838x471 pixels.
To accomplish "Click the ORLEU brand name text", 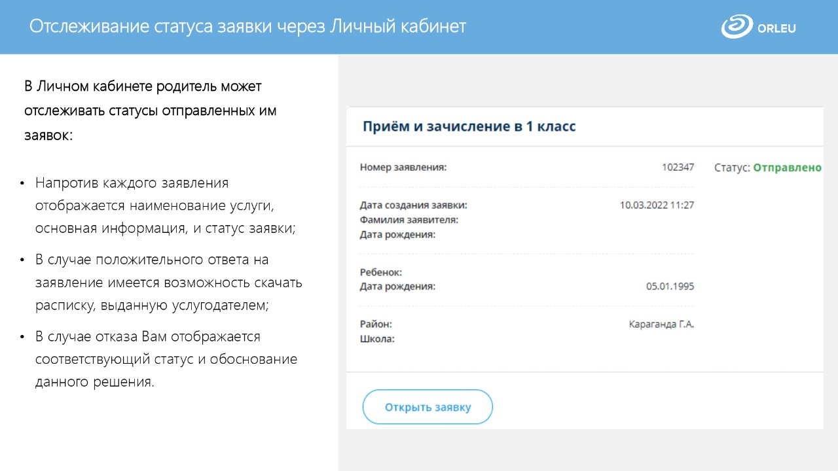I will 776,28.
